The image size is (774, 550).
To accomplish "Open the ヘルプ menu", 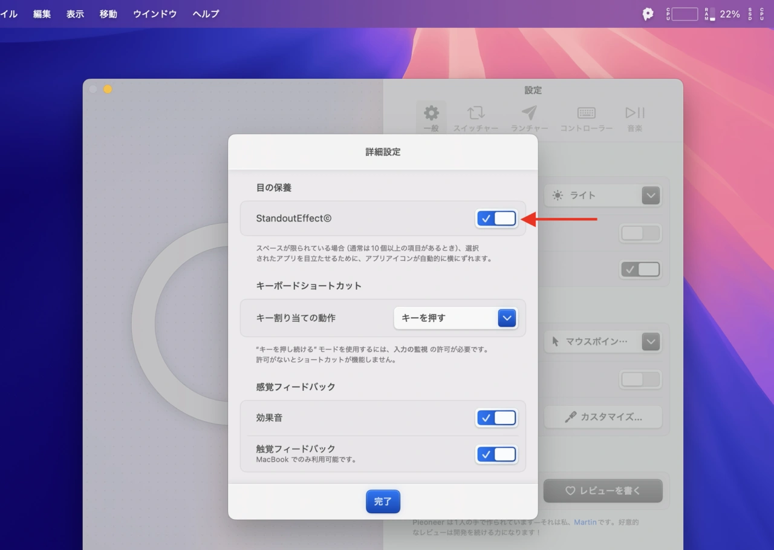I will click(206, 14).
